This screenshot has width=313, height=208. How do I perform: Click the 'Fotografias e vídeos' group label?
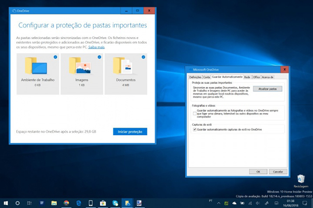coord(203,106)
